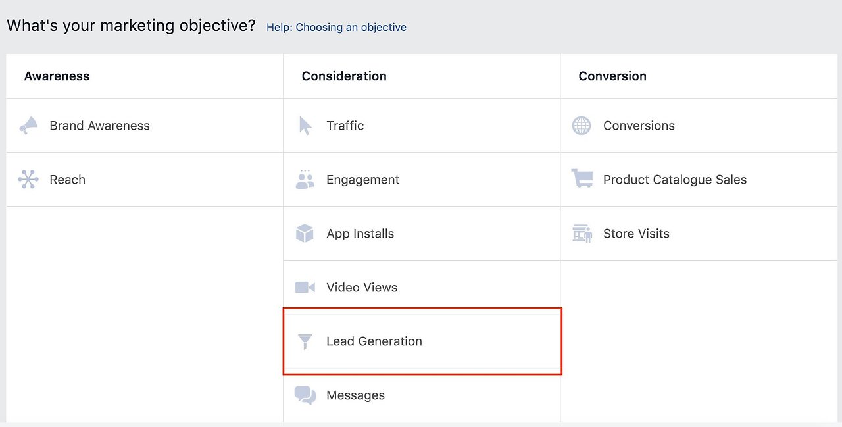Image resolution: width=842 pixels, height=427 pixels.
Task: Click the Store Visits shopfront icon
Action: [582, 233]
